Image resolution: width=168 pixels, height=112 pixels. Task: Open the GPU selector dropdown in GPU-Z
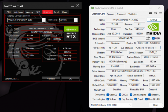click(x=117, y=105)
